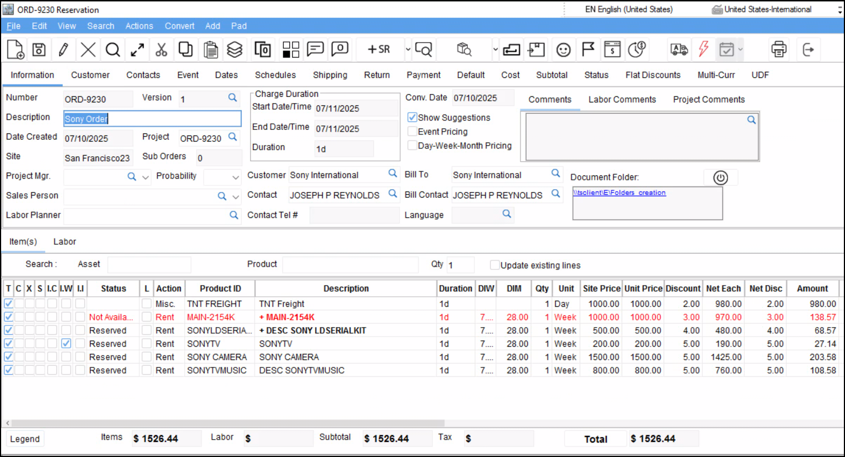Click the power icon beside Document Folder
This screenshot has height=457, width=845.
[x=720, y=178]
